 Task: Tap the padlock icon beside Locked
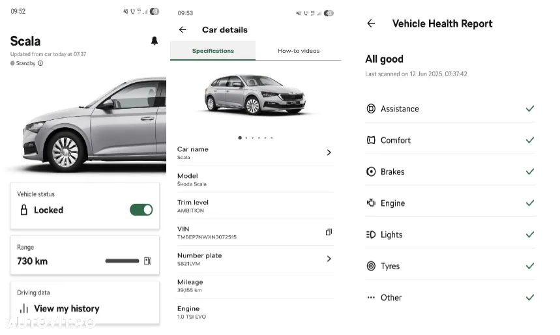pyautogui.click(x=24, y=210)
